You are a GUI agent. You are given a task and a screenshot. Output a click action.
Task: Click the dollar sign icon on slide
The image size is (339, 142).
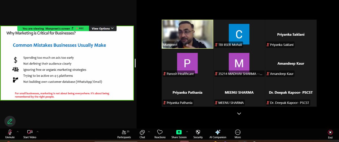tap(16, 60)
